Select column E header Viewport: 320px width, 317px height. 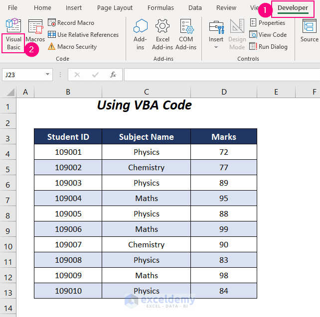coord(276,92)
